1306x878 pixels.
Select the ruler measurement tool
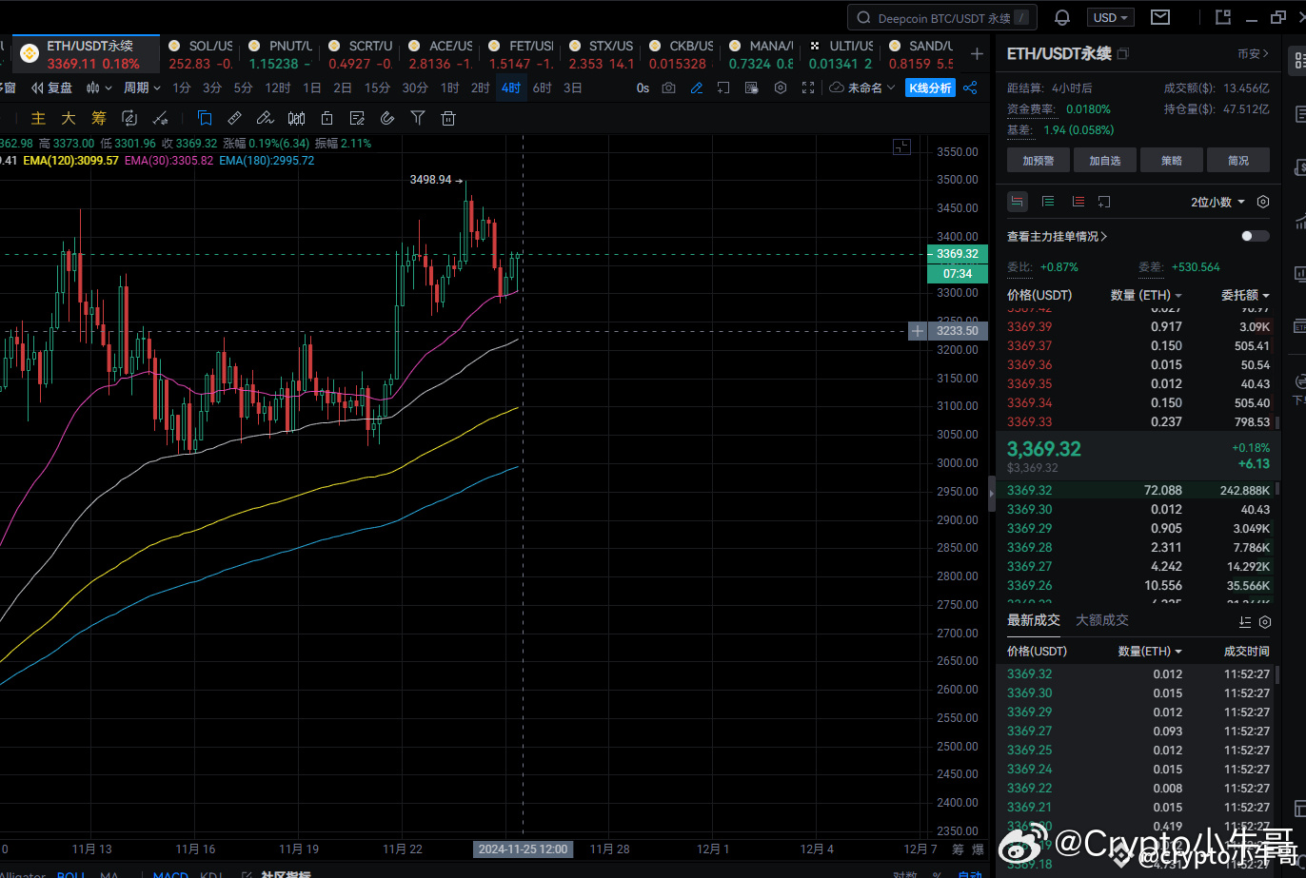pyautogui.click(x=234, y=118)
